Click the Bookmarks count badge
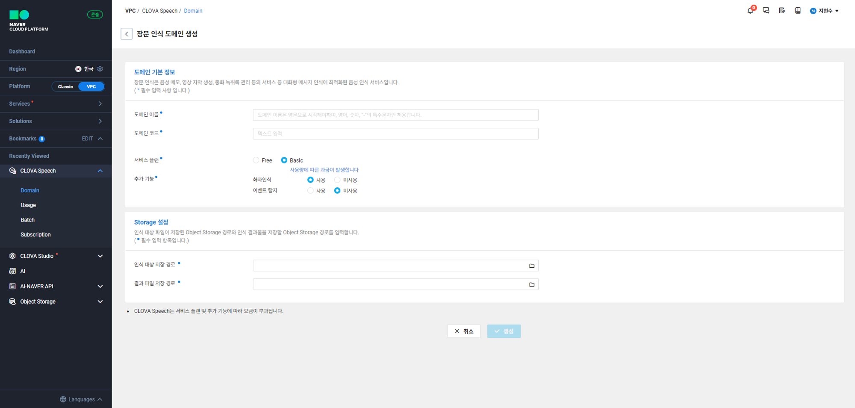The height and width of the screenshot is (408, 855). pos(42,139)
